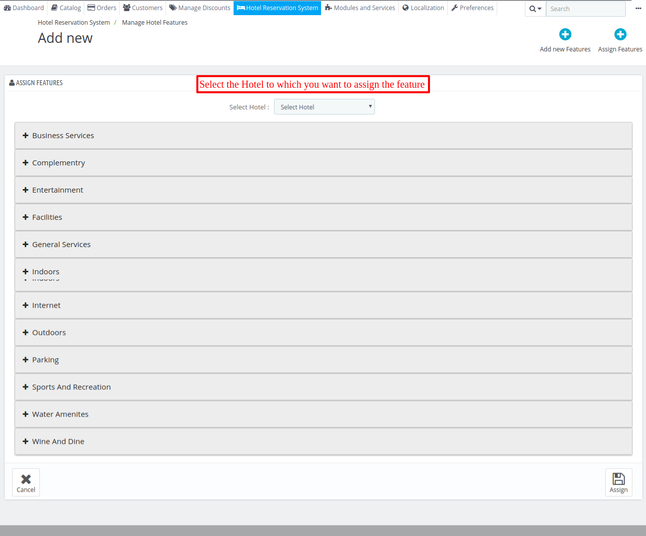Click the Facilities plus icon

pos(25,217)
